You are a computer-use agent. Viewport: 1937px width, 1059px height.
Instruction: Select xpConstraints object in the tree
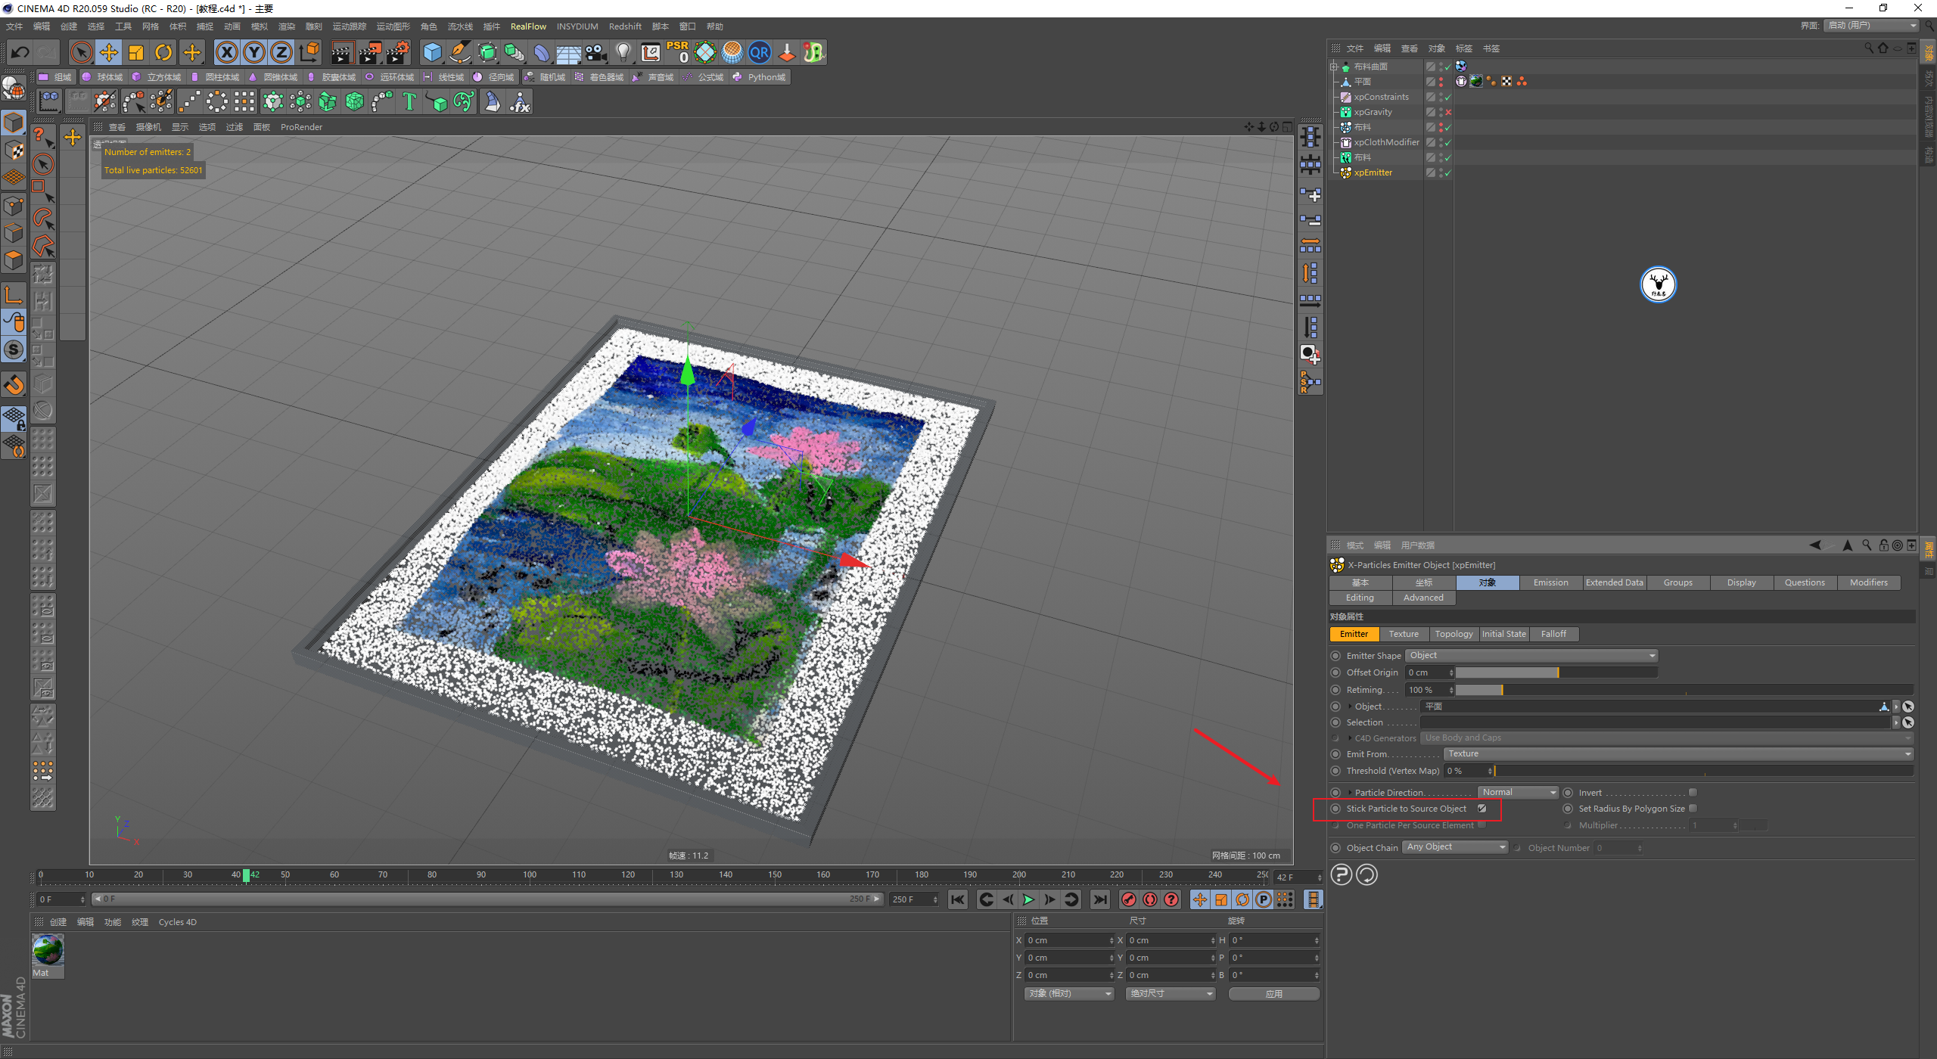pyautogui.click(x=1381, y=97)
